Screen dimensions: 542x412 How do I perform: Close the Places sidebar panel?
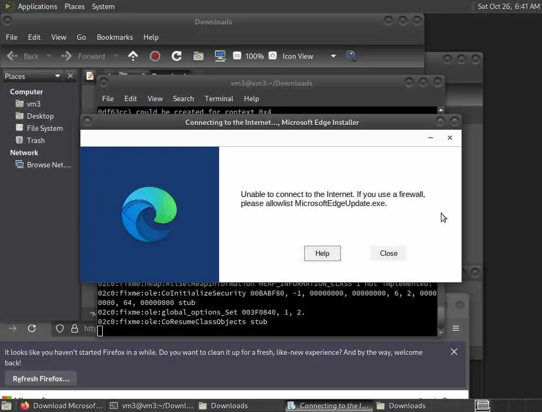70,76
